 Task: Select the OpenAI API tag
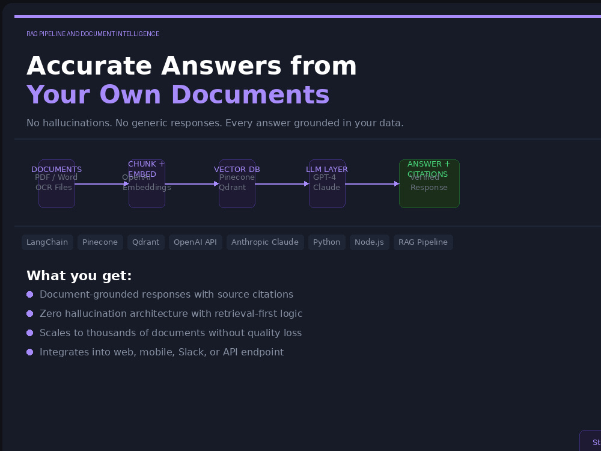coord(195,242)
